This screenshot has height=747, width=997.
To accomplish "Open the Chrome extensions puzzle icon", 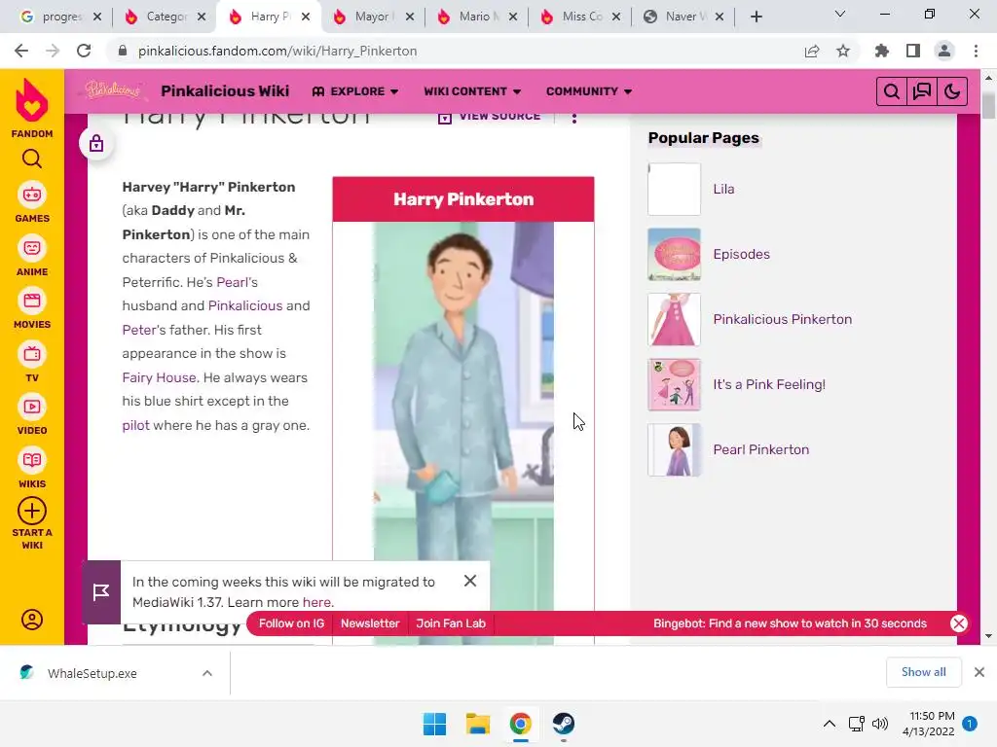I will click(882, 51).
